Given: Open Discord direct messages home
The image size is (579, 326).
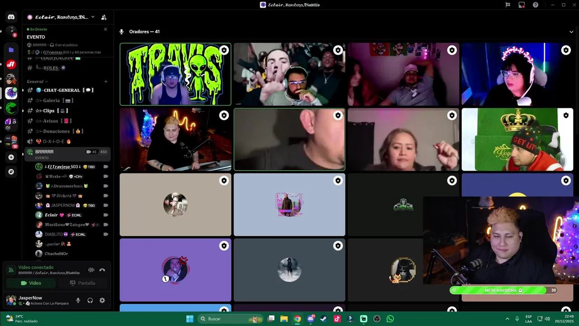Looking at the screenshot, I should (11, 17).
